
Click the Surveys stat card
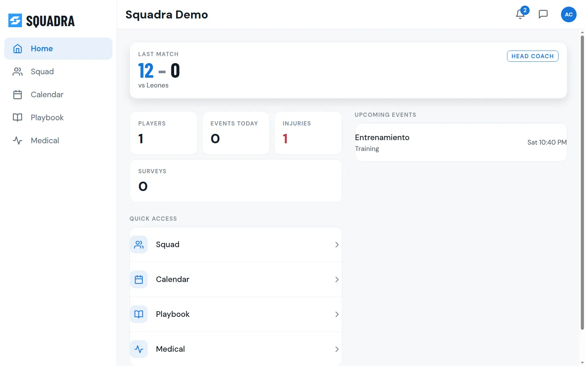pos(236,181)
